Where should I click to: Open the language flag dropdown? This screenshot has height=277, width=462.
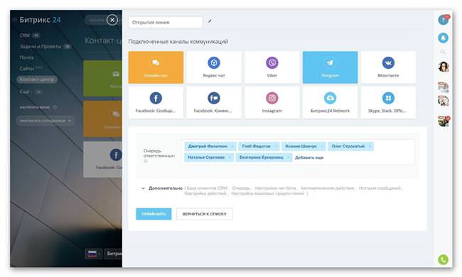click(x=94, y=254)
